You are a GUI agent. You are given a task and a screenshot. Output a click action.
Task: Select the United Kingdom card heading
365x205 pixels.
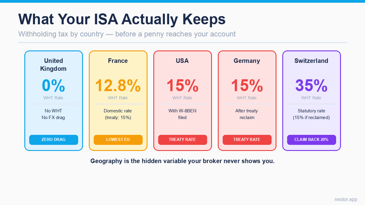click(54, 65)
